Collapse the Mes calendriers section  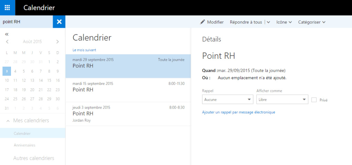coord(8,121)
